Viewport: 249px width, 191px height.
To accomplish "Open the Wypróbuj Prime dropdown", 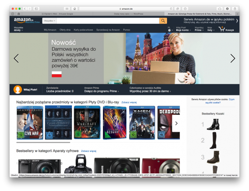I will coord(199,29).
